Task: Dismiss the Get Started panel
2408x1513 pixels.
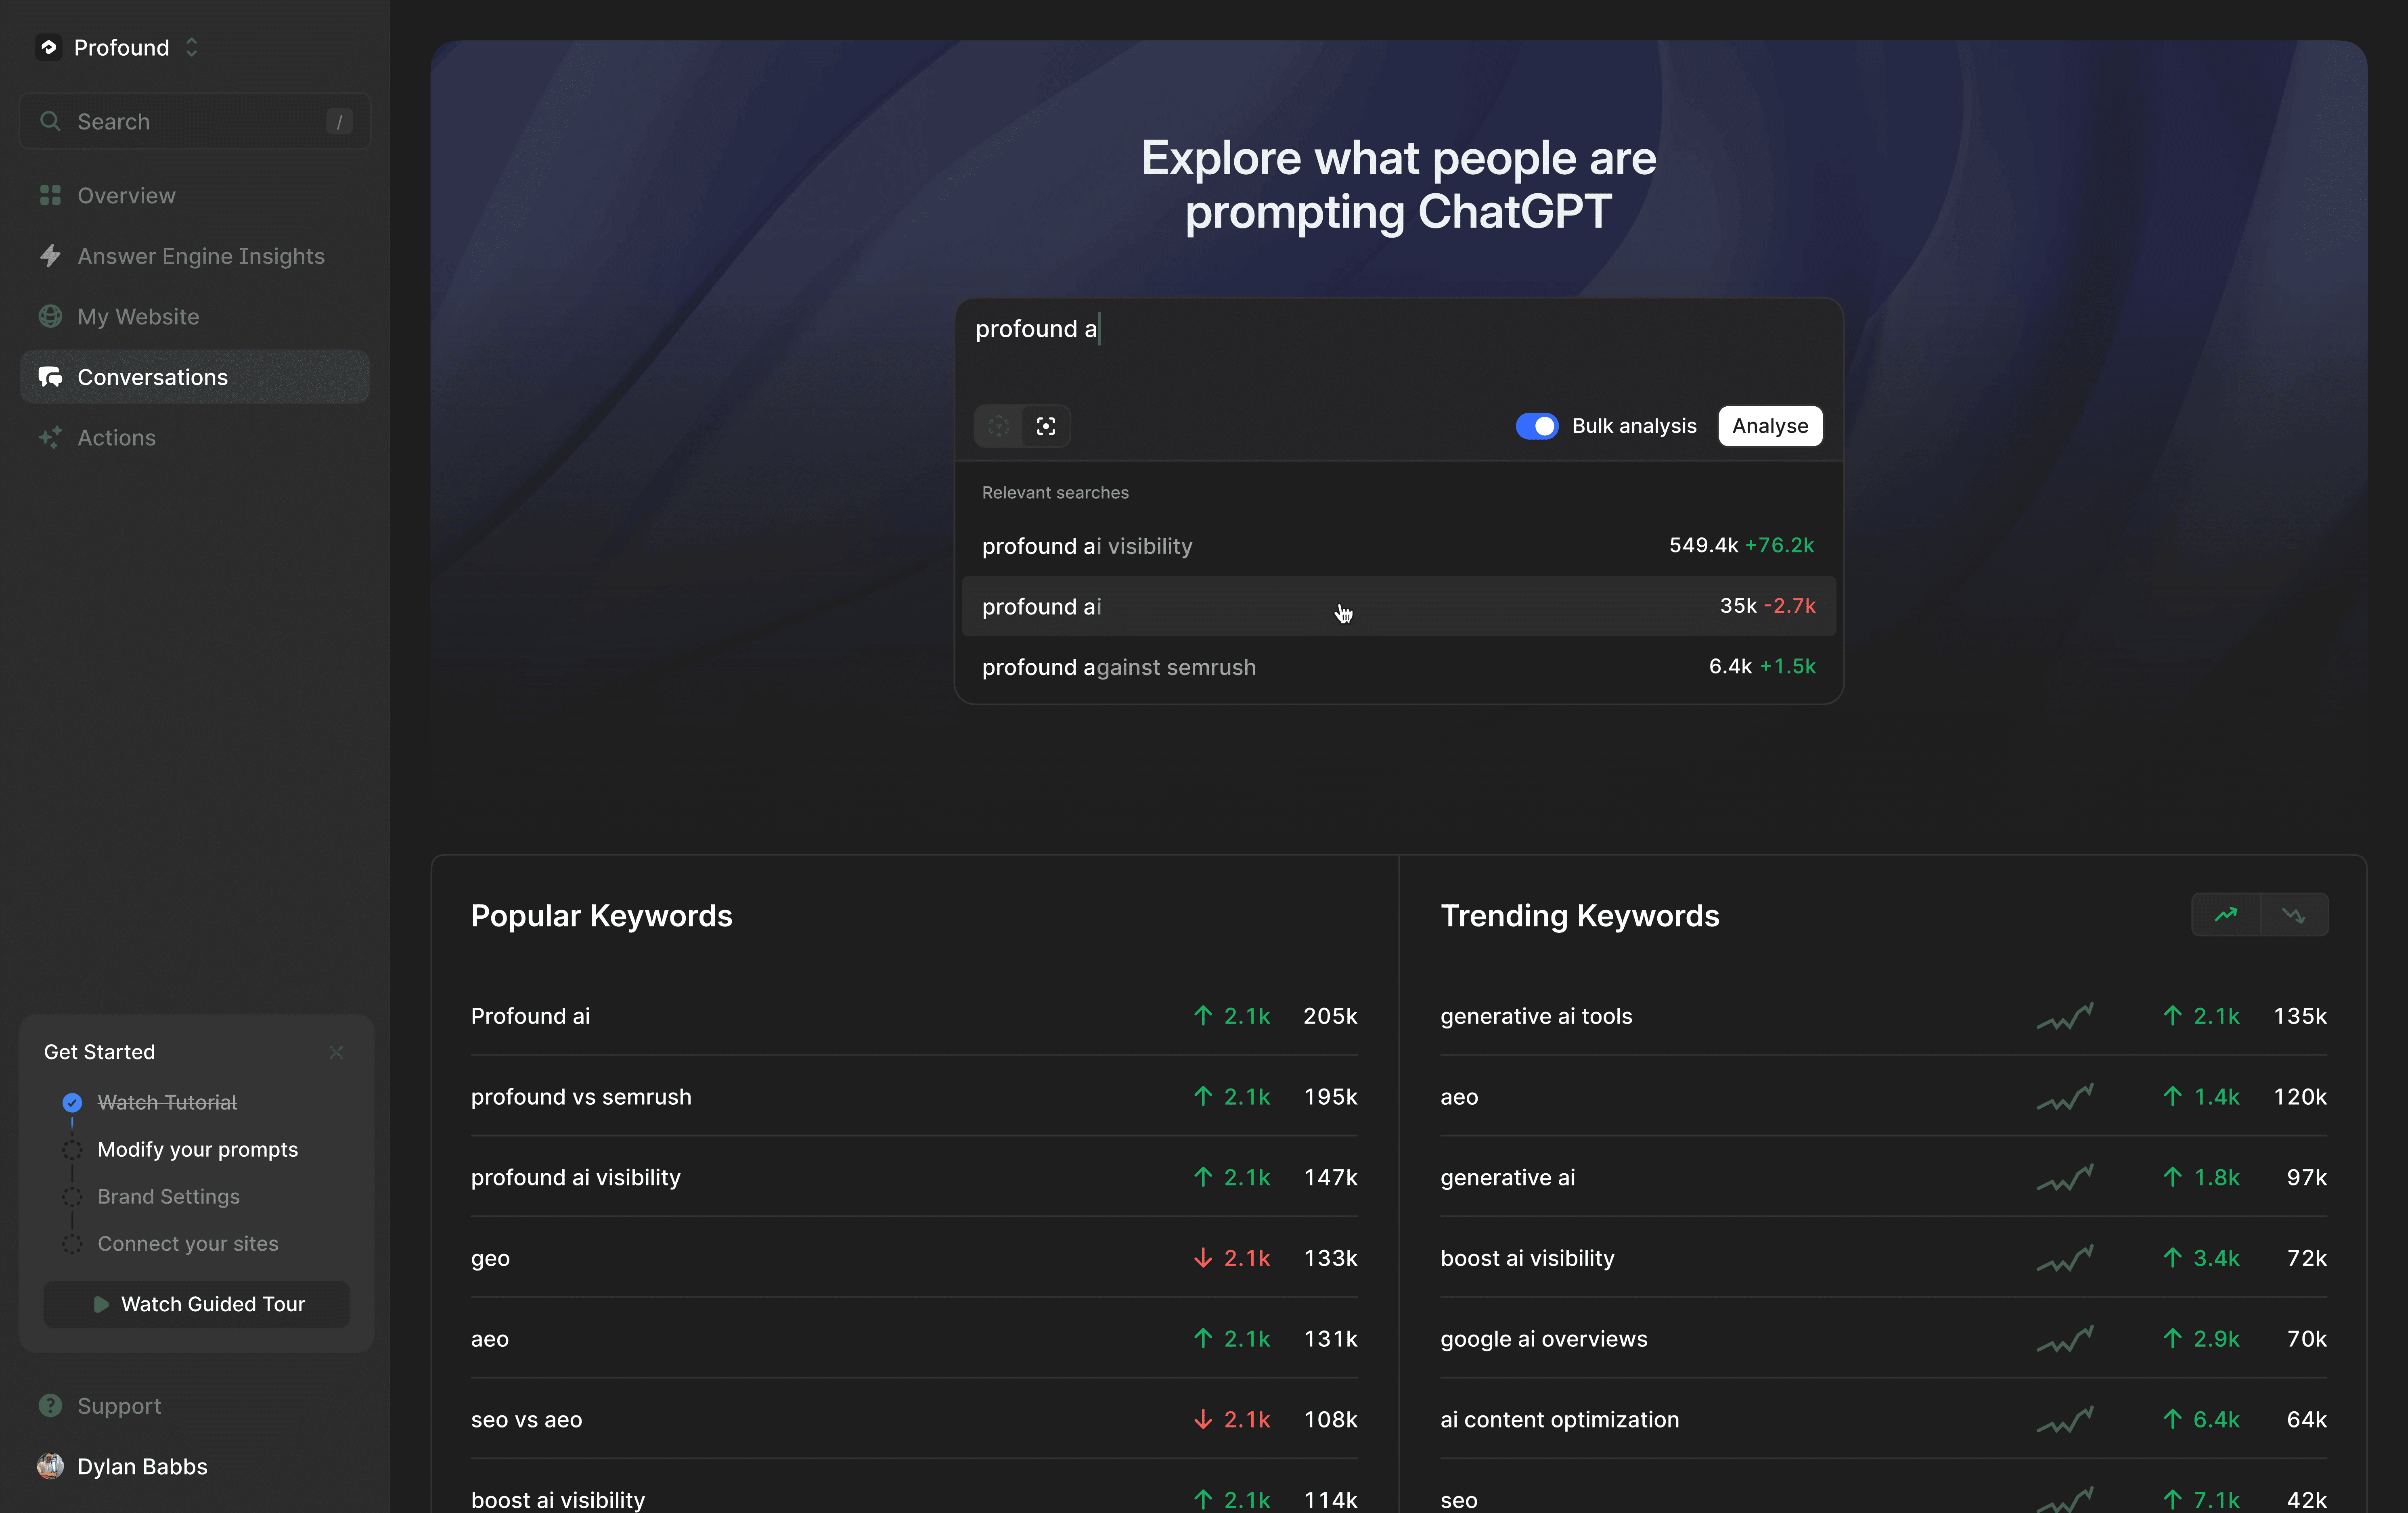Action: [x=336, y=1052]
